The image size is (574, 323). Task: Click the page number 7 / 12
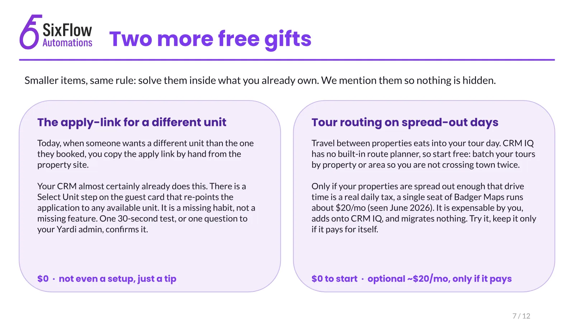click(521, 316)
